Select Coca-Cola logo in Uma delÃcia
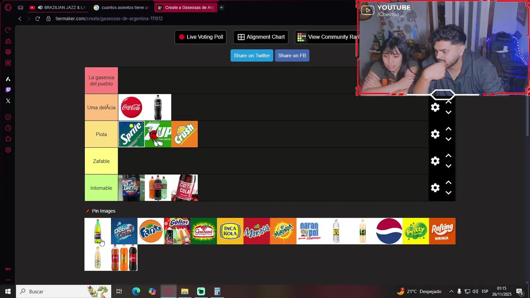 pyautogui.click(x=132, y=108)
